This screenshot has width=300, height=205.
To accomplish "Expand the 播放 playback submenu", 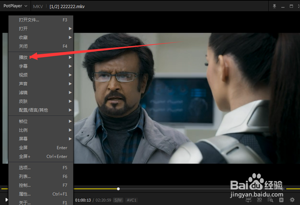I will pyautogui.click(x=41, y=58).
